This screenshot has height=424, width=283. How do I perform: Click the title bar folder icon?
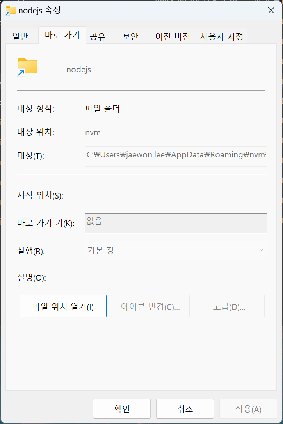click(x=11, y=11)
